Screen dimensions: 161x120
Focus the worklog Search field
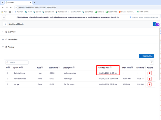[17, 62]
